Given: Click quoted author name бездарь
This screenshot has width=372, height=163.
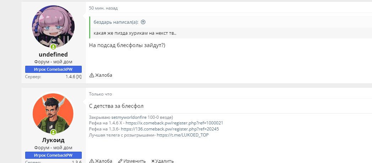Looking at the screenshot, I should tap(103, 22).
